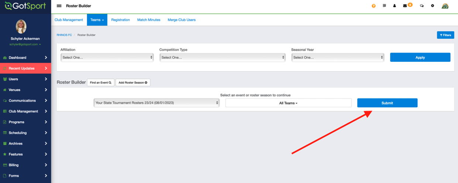Open the State Tournament Rosters event dropdown

156,103
